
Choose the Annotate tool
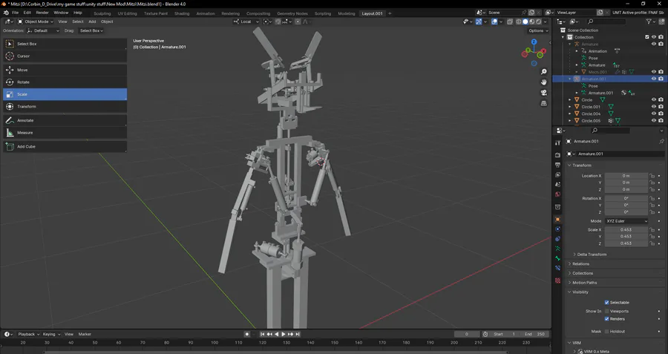[65, 120]
